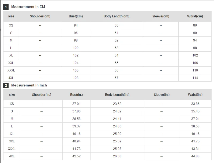Viewport: 214px width, 163px height.
Task: Click the Bust(in.) column header
Action: coord(76,95)
